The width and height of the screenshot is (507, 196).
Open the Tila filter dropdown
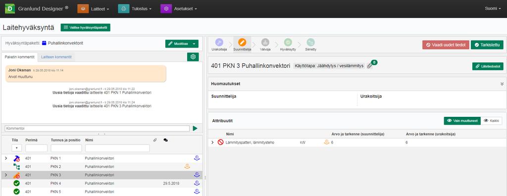16,148
